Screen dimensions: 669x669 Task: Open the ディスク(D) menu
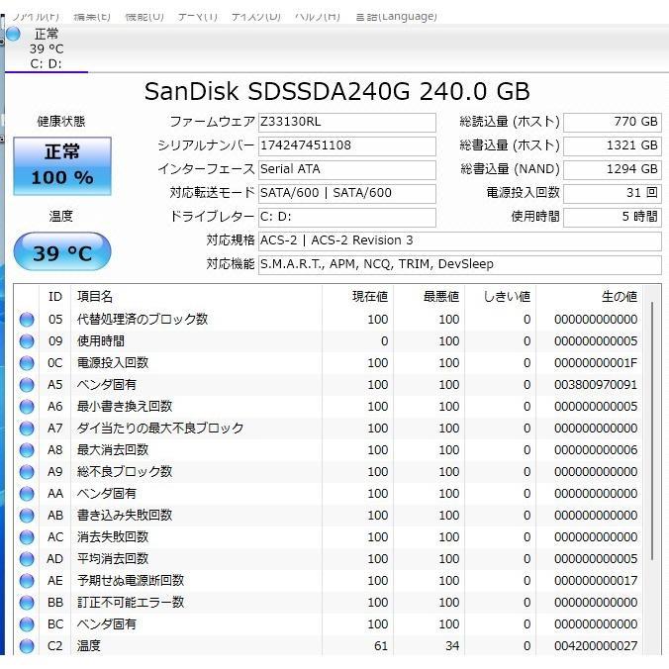[x=256, y=17]
